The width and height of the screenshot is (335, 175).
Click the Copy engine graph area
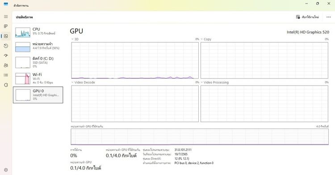tap(264, 61)
